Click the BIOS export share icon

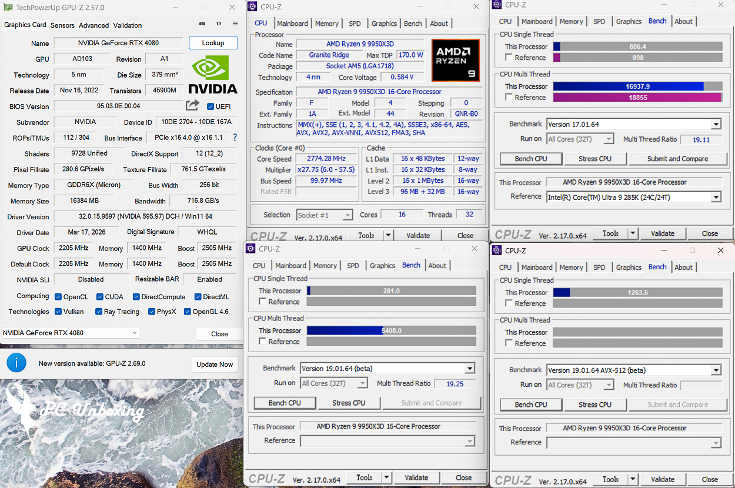point(192,106)
